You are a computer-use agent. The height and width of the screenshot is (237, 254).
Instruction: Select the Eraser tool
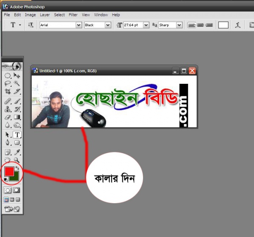coord(8,117)
